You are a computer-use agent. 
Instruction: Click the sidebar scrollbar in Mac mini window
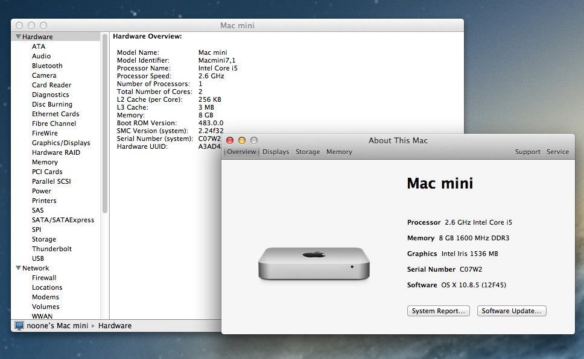[x=105, y=123]
